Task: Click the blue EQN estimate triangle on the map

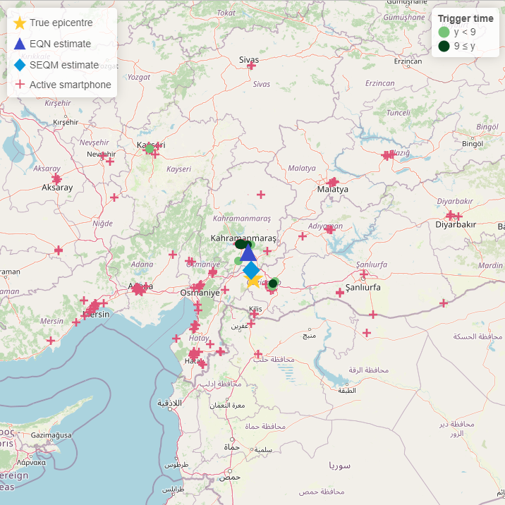Action: click(248, 253)
